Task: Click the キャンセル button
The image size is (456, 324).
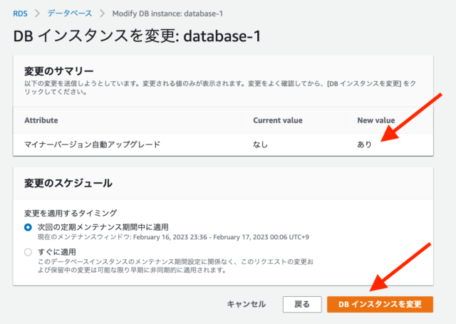Action: tap(246, 304)
